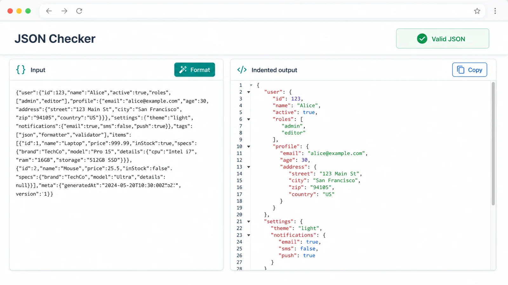Click the "country": "US" line
Image resolution: width=508 pixels, height=285 pixels.
(311, 194)
